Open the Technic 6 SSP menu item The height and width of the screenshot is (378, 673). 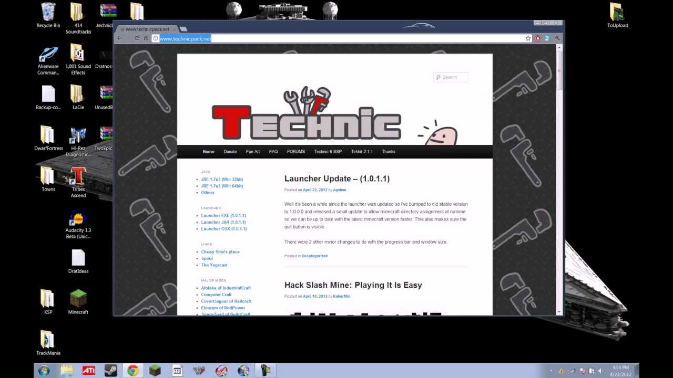[328, 152]
